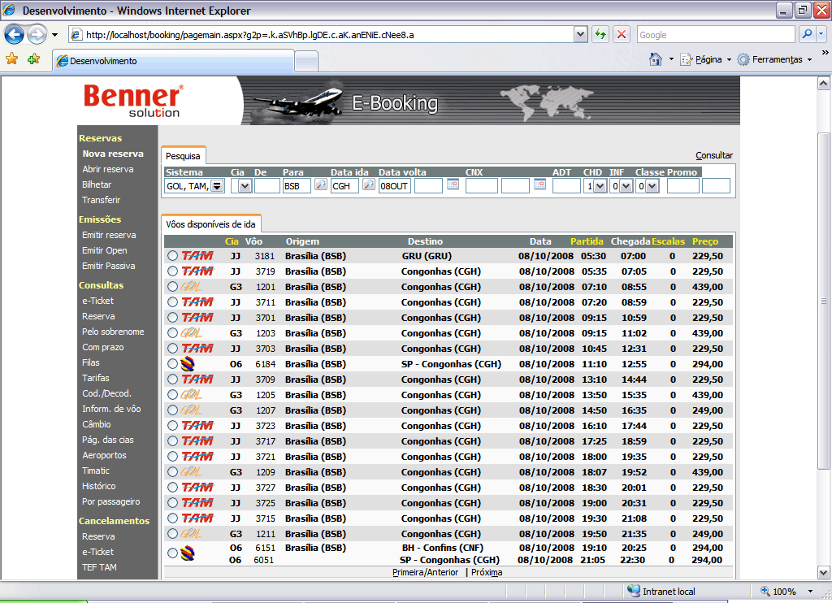Select the radio button for TAM flight 3719
Viewport: 832px width, 603px height.
tap(172, 271)
